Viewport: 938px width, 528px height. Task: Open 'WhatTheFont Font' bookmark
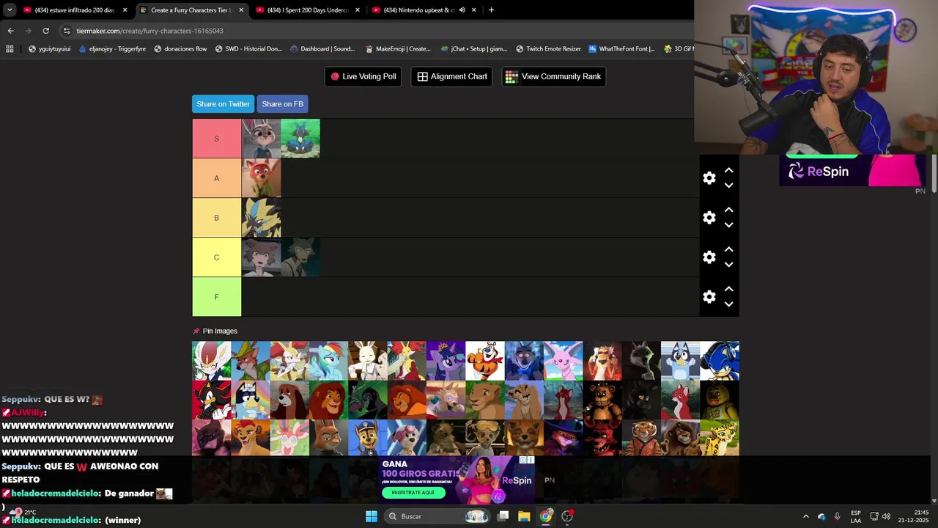coord(621,49)
